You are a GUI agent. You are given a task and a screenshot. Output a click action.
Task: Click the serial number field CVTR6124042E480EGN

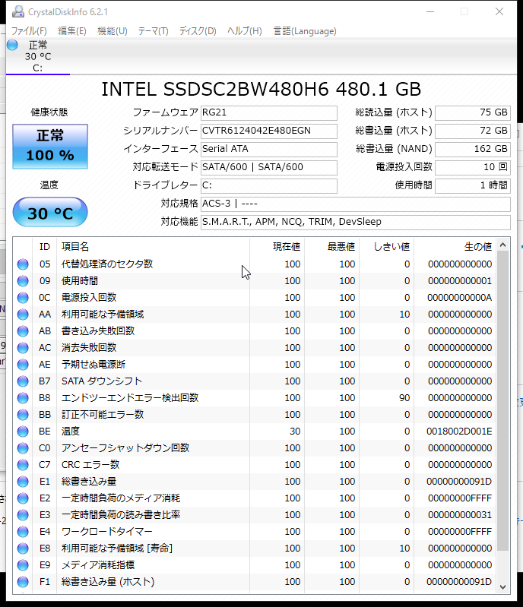pos(269,131)
